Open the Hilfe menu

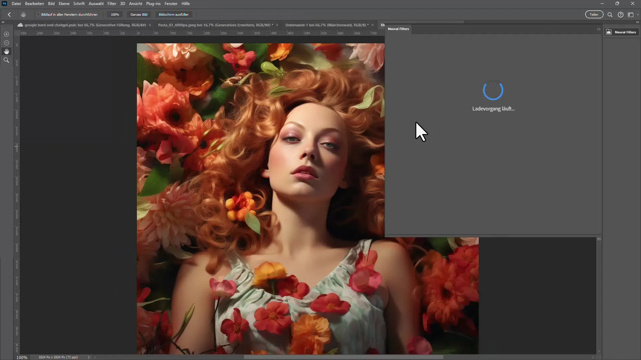pos(186,4)
